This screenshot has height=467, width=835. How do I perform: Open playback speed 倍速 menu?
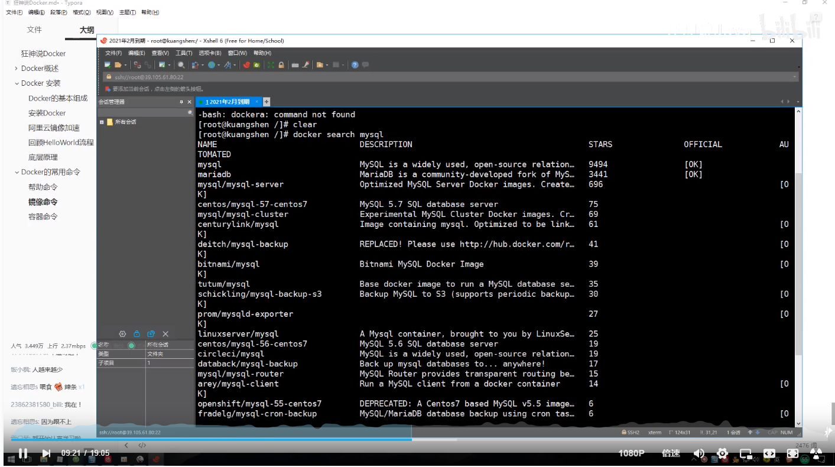tap(671, 453)
